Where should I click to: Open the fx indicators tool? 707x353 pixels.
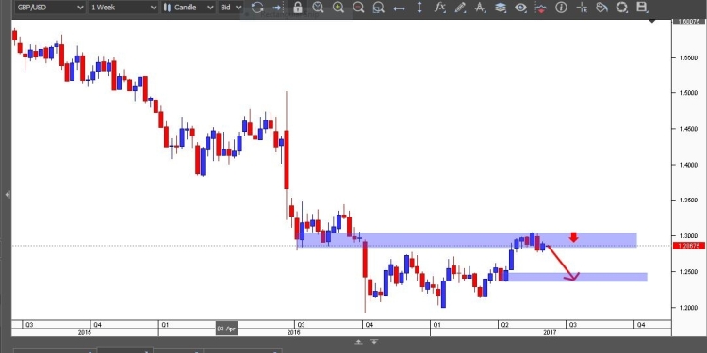pos(439,8)
